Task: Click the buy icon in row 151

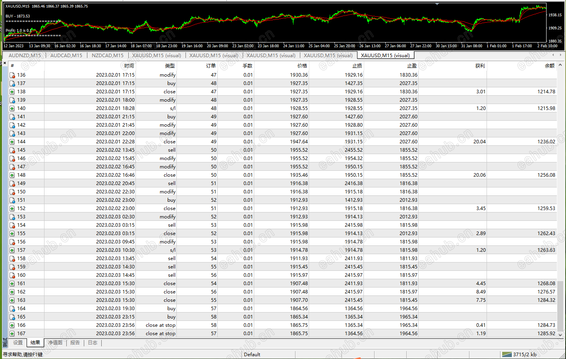Action: coord(12,200)
